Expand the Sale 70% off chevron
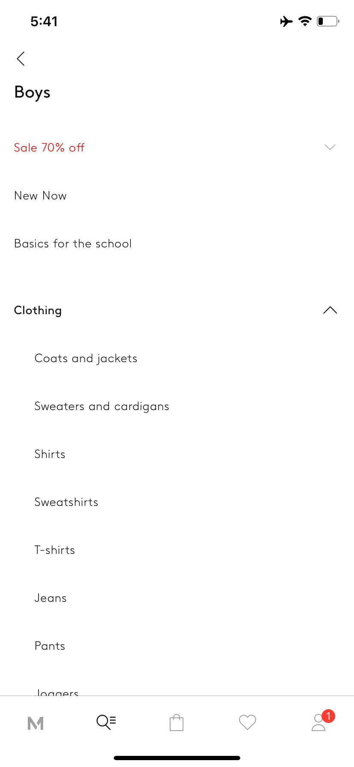This screenshot has width=354, height=767. pyautogui.click(x=330, y=147)
